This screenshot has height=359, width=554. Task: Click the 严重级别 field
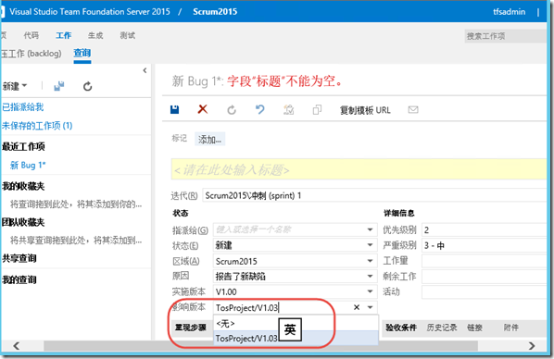coord(484,245)
